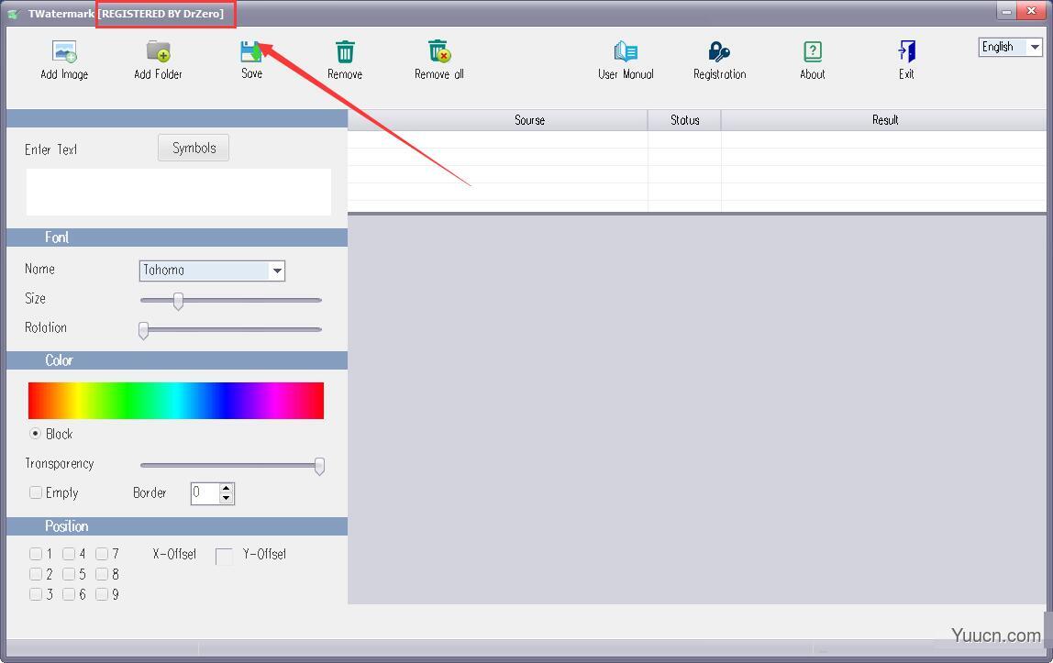Screen dimensions: 1053x663
Task: Increase the Border value with up arrow
Action: tap(227, 488)
